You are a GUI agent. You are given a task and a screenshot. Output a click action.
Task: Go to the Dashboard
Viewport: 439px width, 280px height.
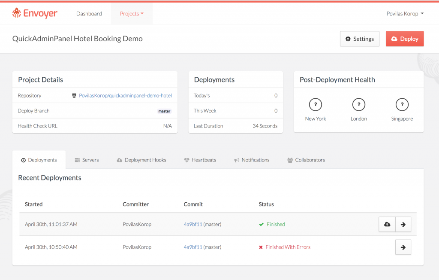[89, 13]
